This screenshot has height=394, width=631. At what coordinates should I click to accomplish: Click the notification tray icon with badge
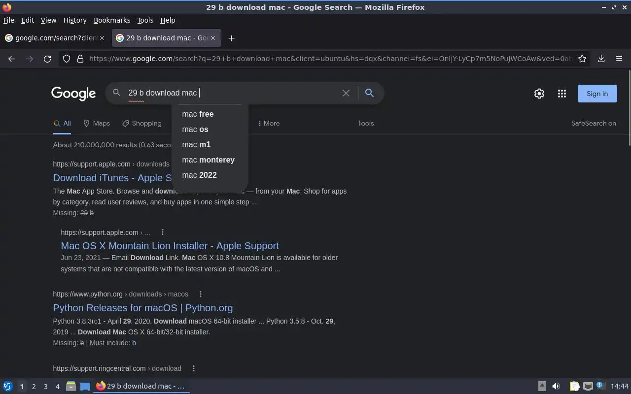600,386
